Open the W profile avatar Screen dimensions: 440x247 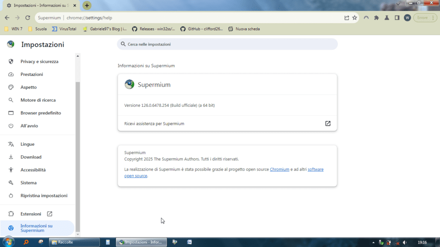[407, 18]
